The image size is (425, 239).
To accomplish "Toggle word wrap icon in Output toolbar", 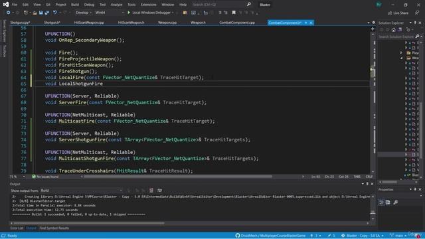I will 159,191.
